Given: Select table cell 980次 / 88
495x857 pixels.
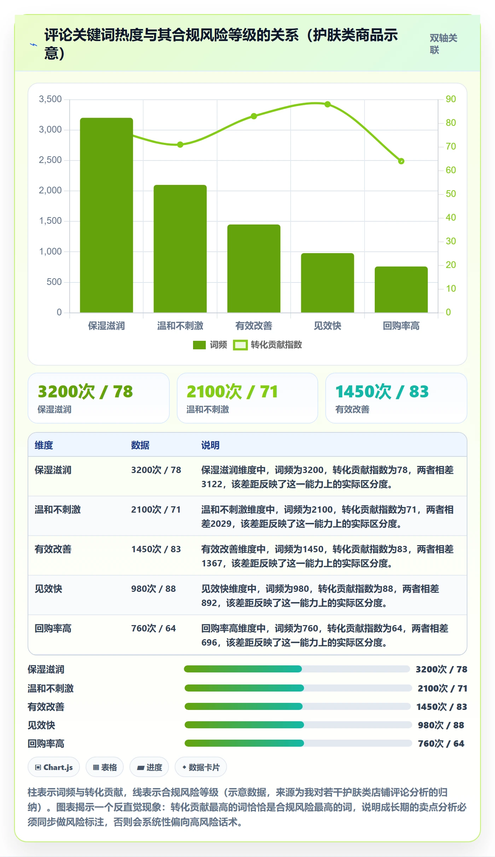Looking at the screenshot, I should tap(153, 589).
